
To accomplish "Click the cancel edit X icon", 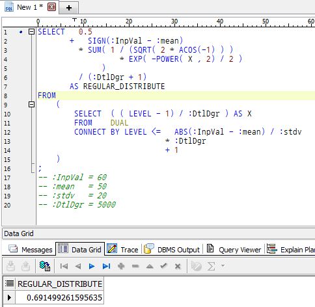I will click(x=178, y=266).
